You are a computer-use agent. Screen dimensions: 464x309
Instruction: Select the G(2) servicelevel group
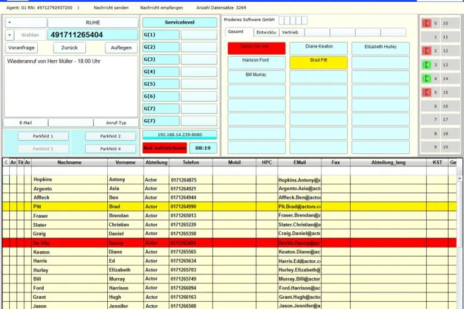point(161,47)
